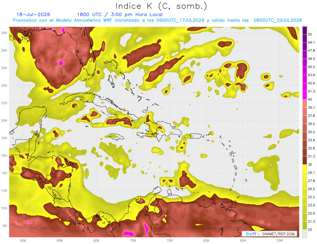317x244 pixels.
Task: Click the colorbar value 35.2
Action: pyautogui.click(x=311, y=132)
